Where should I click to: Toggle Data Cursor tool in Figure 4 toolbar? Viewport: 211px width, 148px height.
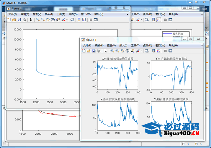[132, 51]
